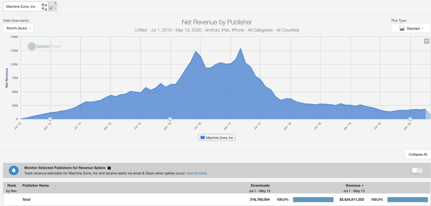This screenshot has height=206, width=431.
Task: Click the chart subtitle with date range
Action: tap(217, 30)
